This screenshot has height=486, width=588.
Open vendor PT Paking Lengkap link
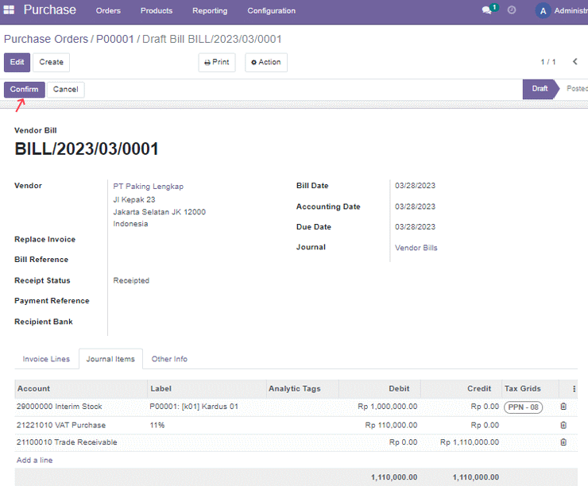[x=148, y=187]
